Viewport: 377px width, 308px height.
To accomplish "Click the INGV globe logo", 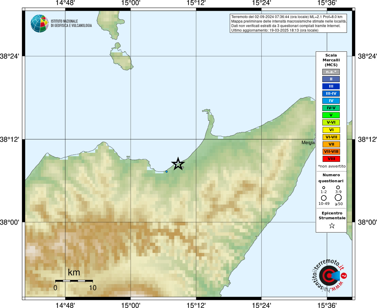I will [x=40, y=23].
